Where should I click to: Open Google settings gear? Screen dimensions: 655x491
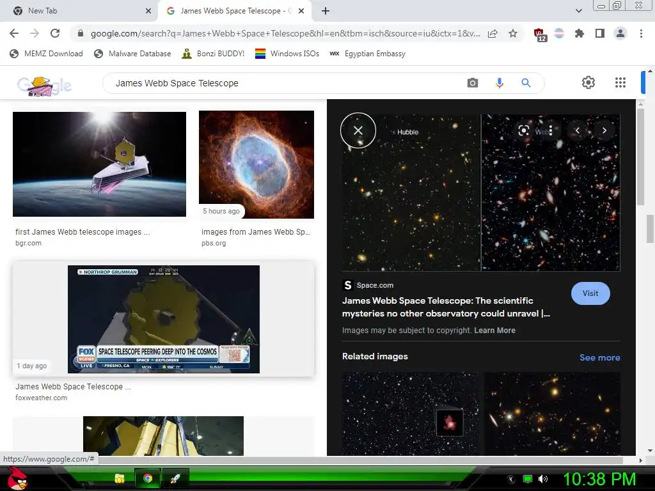(x=588, y=82)
